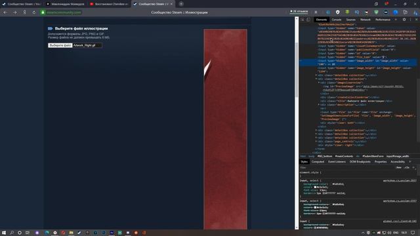This screenshot has height=236, width=420.
Task: Open the Accessibility pane tab
Action: click(x=398, y=162)
